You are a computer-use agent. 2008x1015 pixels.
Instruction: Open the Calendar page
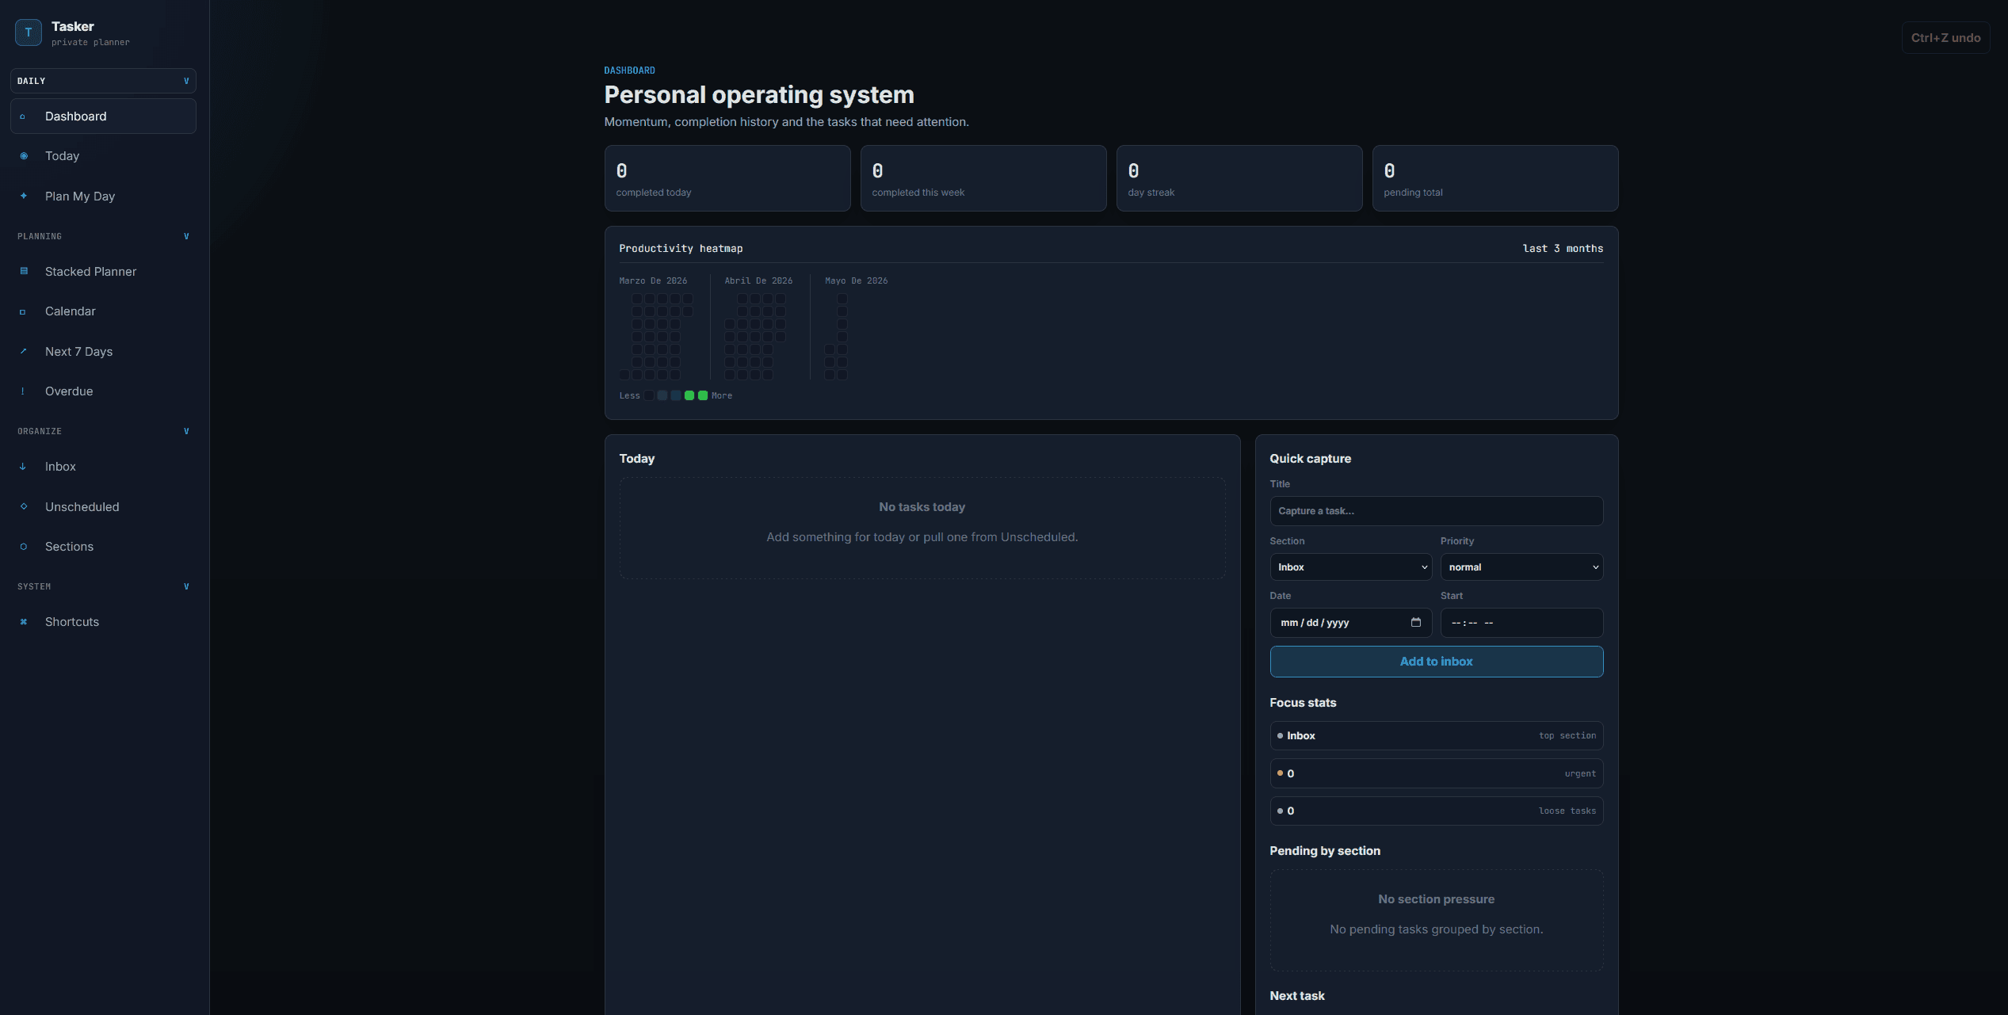[x=103, y=311]
